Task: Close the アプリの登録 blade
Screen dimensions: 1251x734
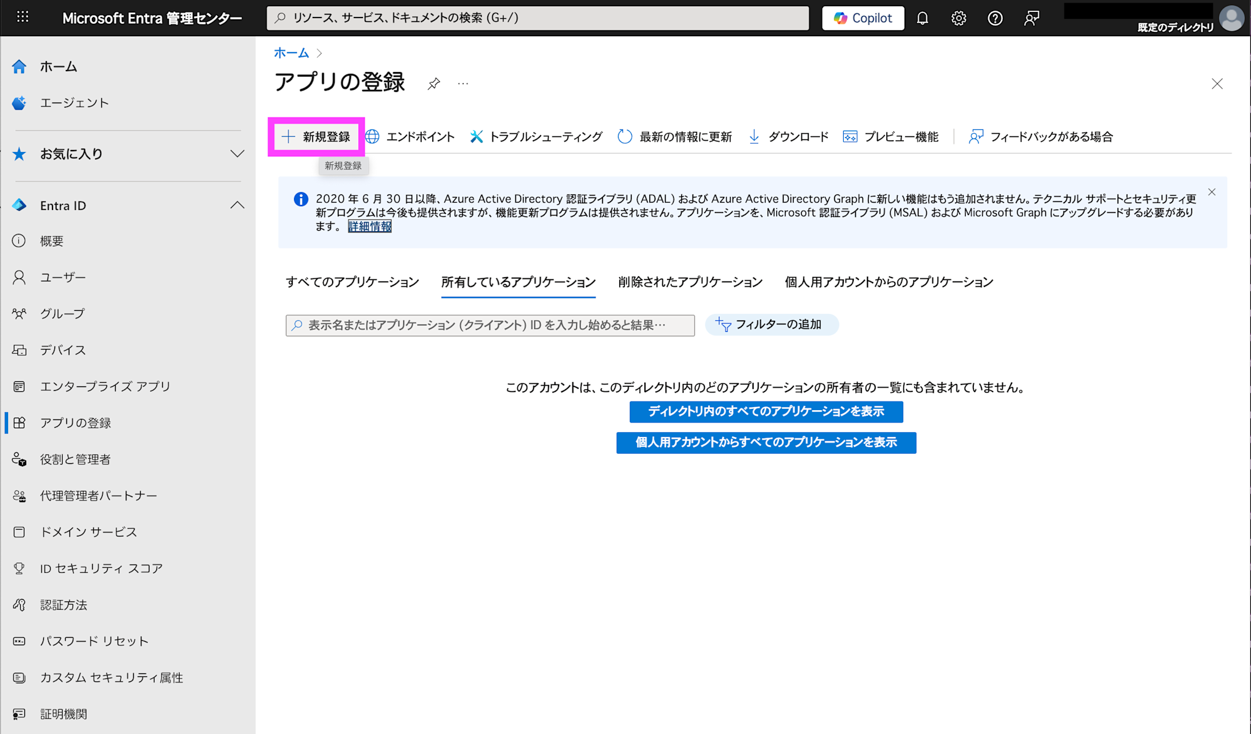Action: coord(1217,84)
